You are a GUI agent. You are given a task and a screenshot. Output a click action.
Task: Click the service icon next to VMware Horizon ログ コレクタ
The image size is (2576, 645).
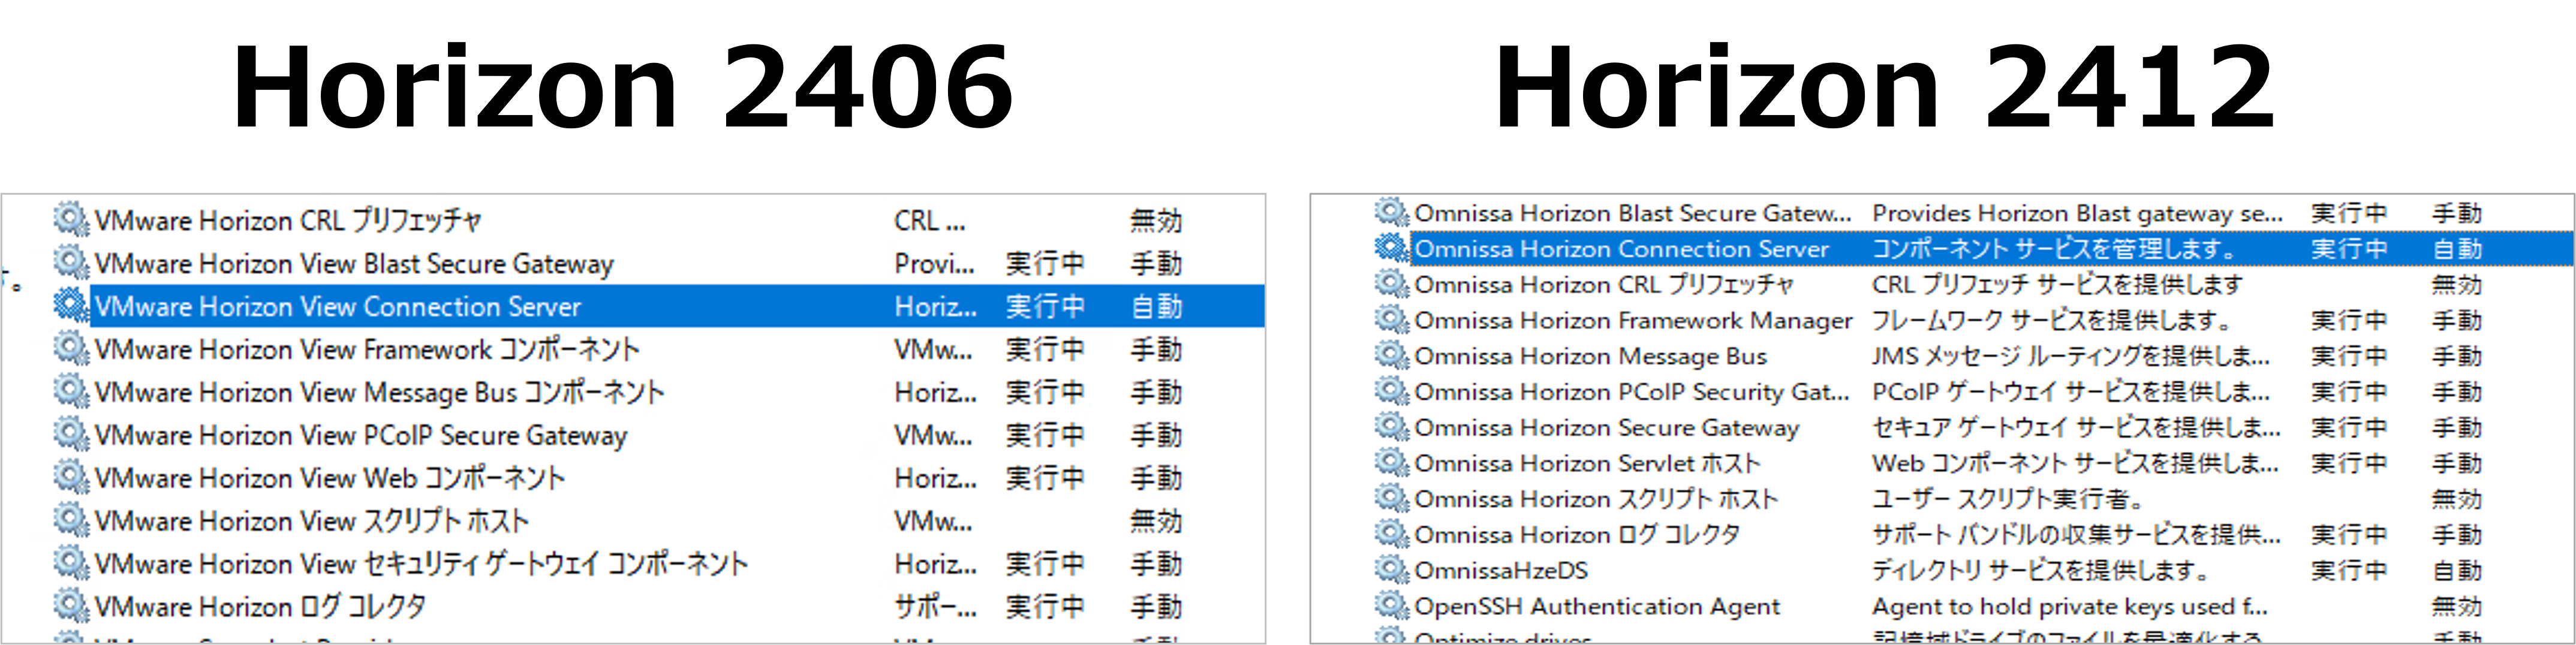click(x=71, y=606)
